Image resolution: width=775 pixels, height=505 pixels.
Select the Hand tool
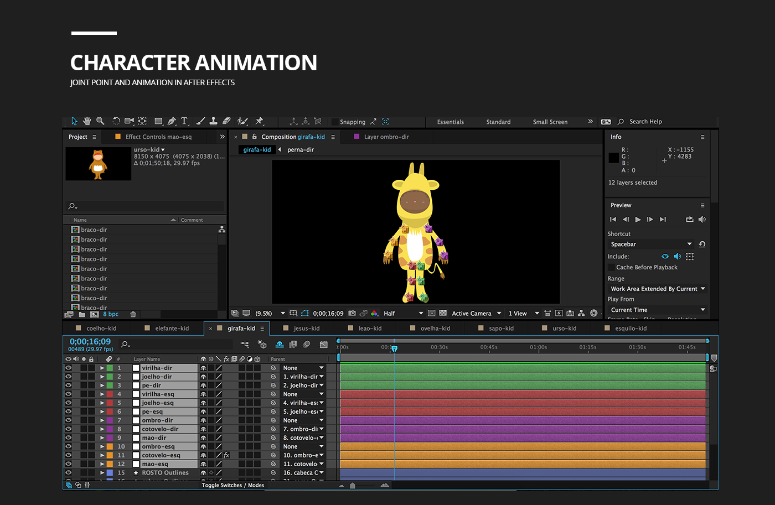tap(87, 121)
